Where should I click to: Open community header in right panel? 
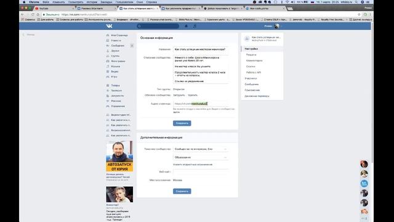(x=262, y=38)
